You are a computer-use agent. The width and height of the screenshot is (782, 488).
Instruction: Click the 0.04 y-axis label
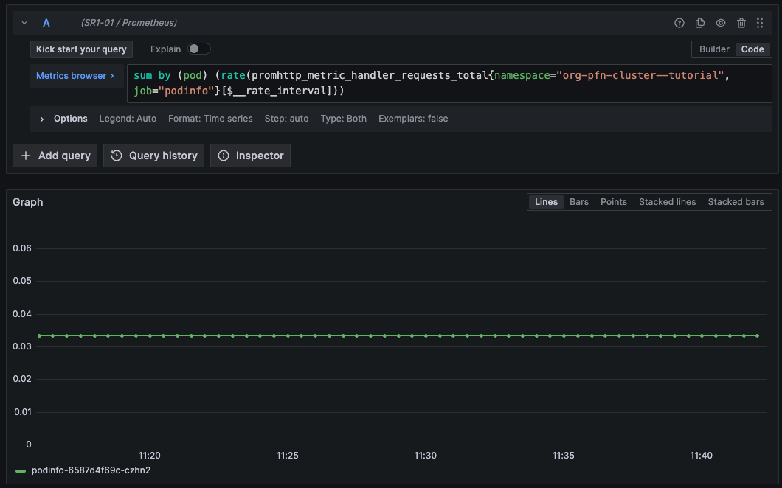click(22, 313)
